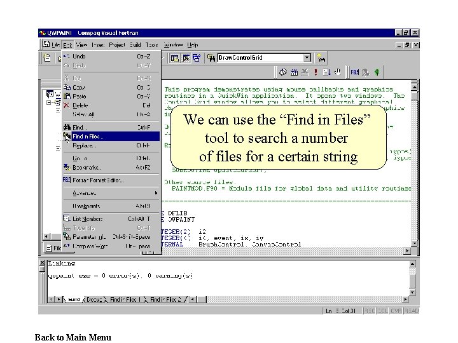Choose Replace... from the Edit menu
Image resolution: width=458 pixels, height=343 pixels.
(x=111, y=145)
